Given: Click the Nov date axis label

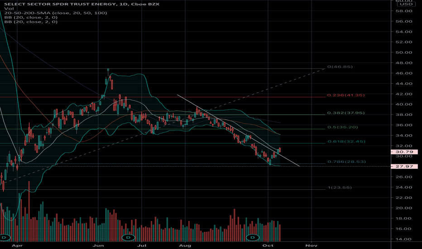Looking at the screenshot, I should 312,245.
